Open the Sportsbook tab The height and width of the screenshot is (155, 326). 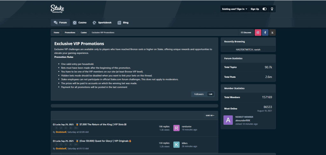[x=102, y=23]
